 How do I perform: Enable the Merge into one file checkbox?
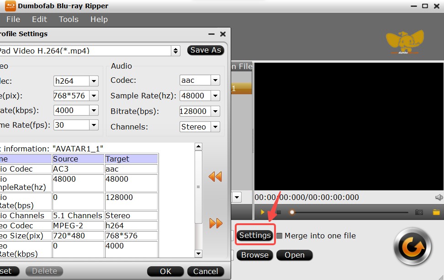pos(280,236)
